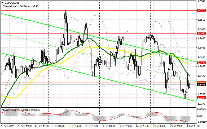Click the GBPUSD,H1 chart title
Image resolution: width=207 pixels, height=129 pixels.
12,3
